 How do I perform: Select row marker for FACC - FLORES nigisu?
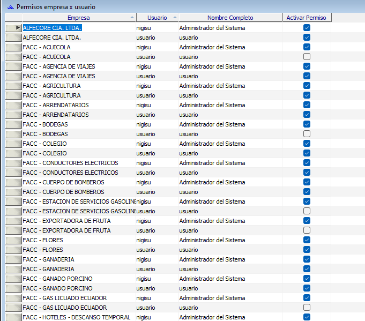tap(13, 240)
